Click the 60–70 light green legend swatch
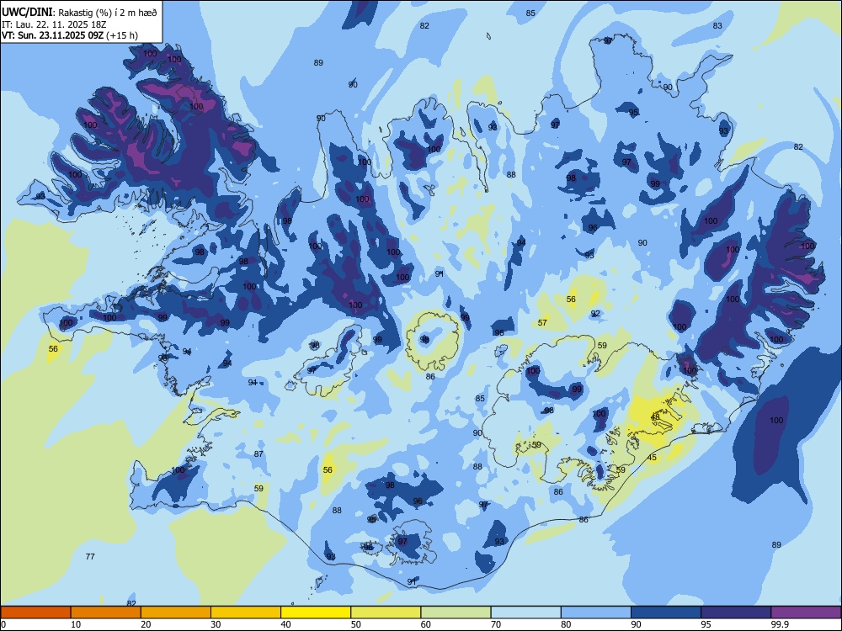This screenshot has height=631, width=842. 456,612
